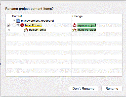
Task: Click the app icon in the Change column
Action: tap(74, 30)
